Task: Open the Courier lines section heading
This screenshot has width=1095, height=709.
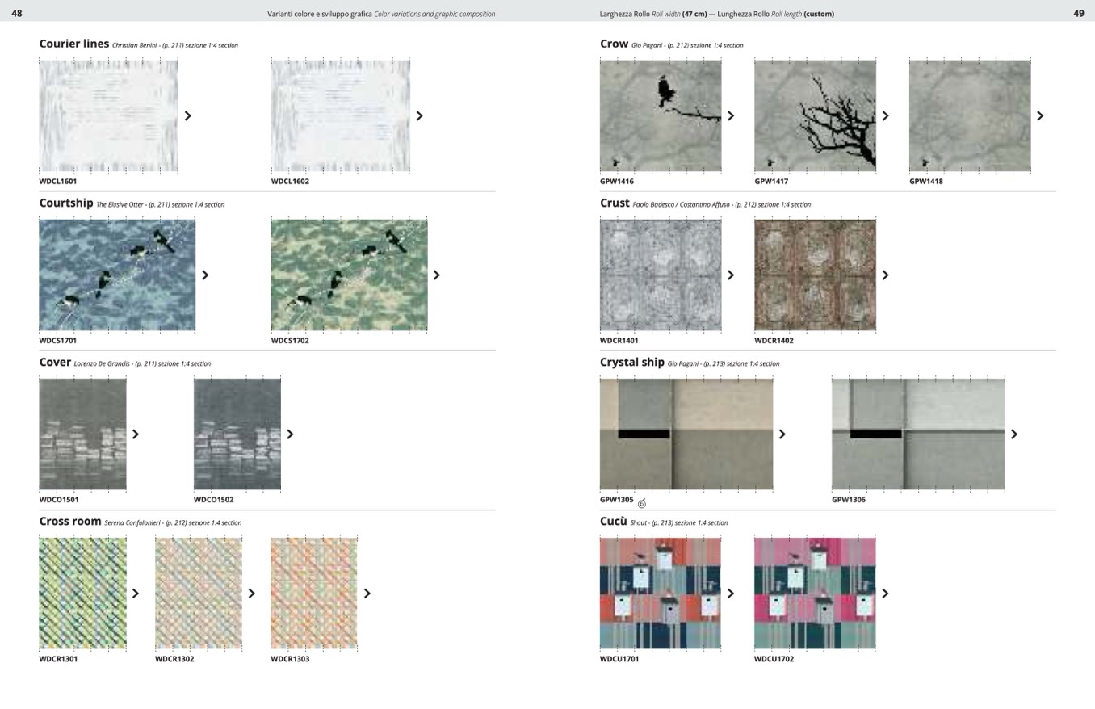Action: tap(74, 44)
